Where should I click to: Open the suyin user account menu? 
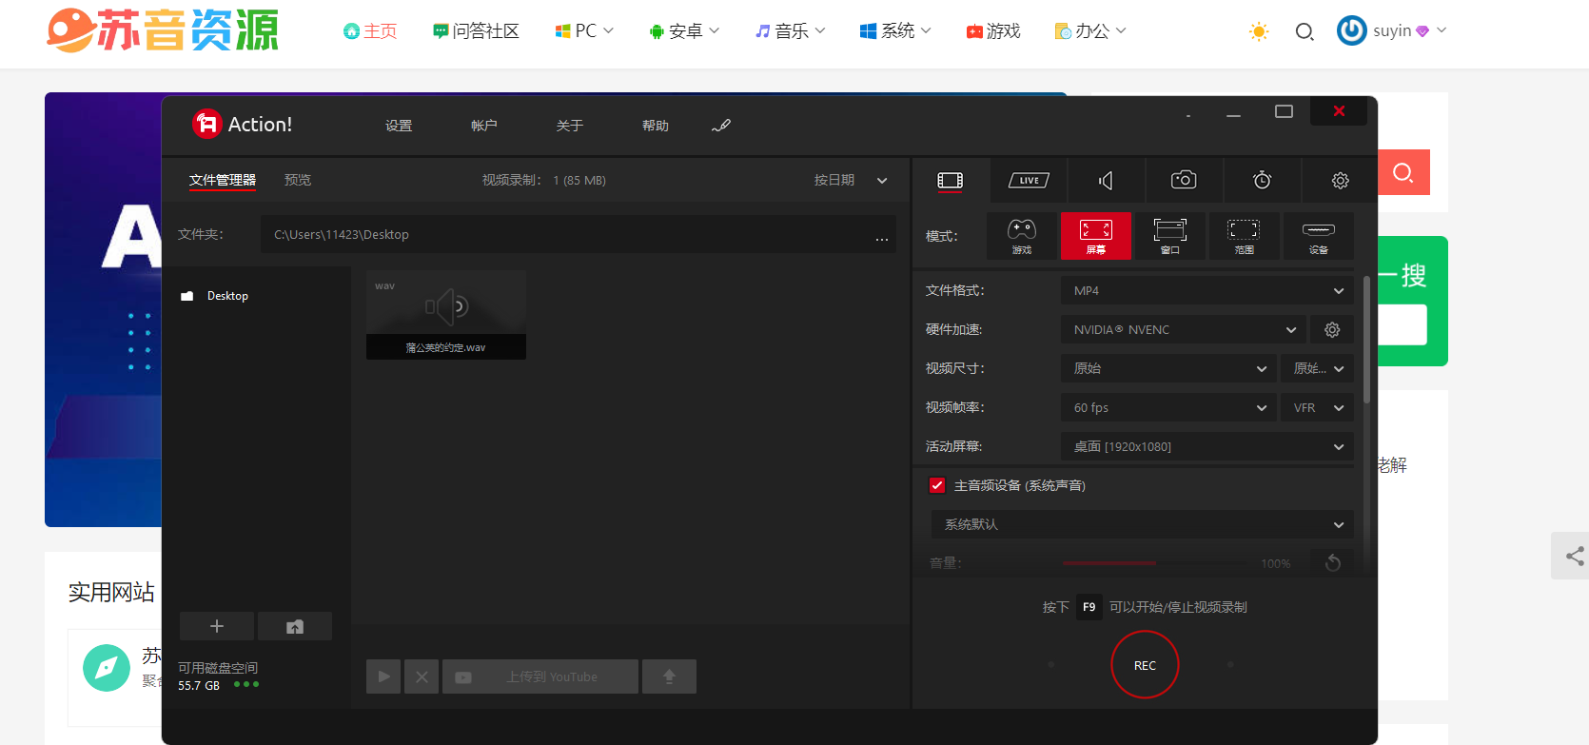point(1392,30)
